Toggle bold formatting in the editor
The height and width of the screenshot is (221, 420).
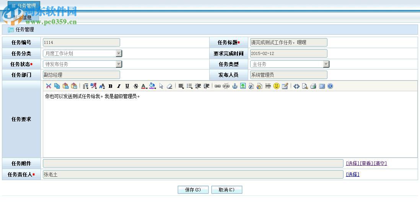pyautogui.click(x=110, y=86)
